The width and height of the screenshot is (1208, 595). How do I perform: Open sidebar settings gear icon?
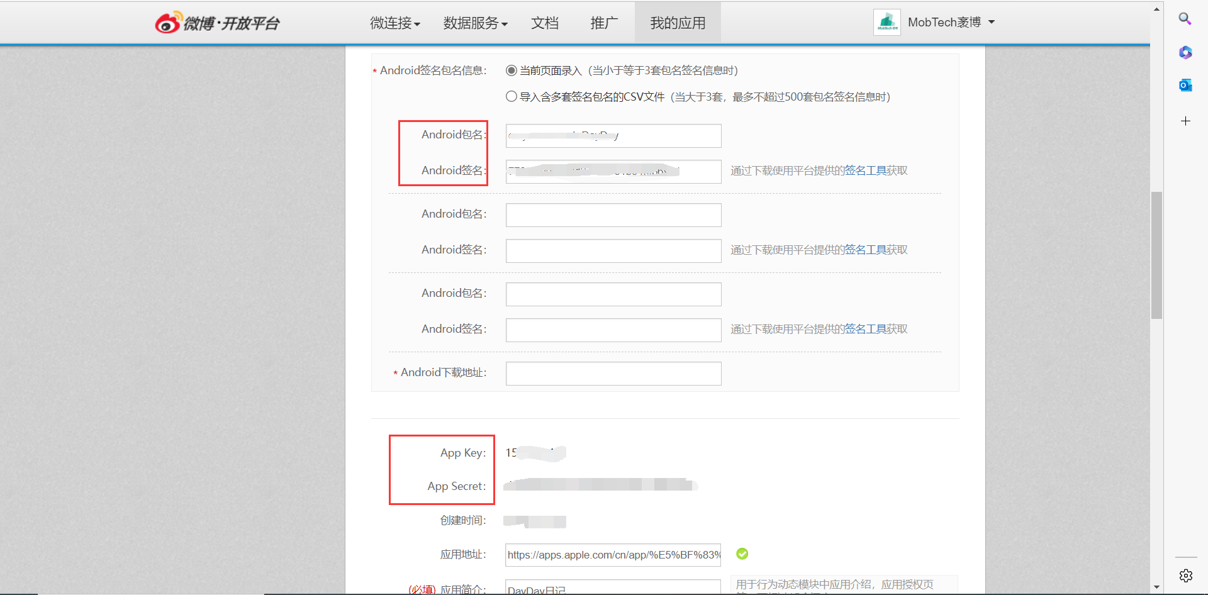pyautogui.click(x=1186, y=576)
